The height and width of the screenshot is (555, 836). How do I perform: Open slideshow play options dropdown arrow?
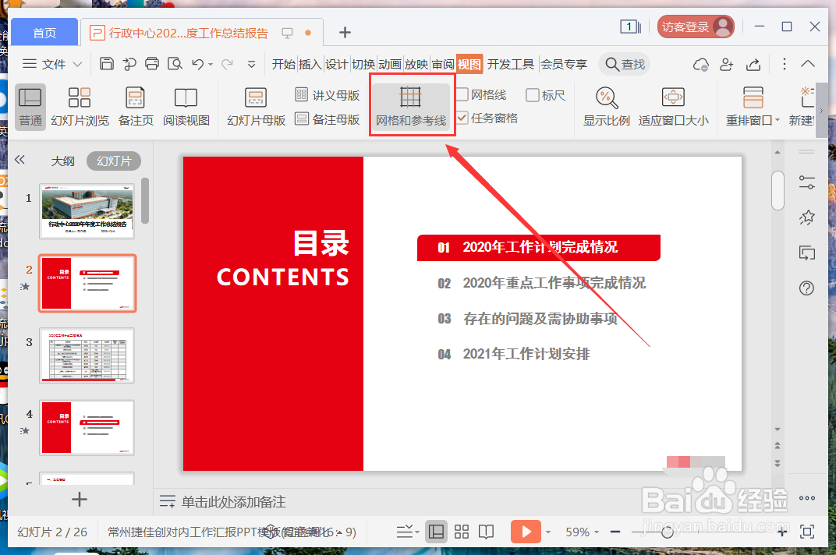point(548,532)
